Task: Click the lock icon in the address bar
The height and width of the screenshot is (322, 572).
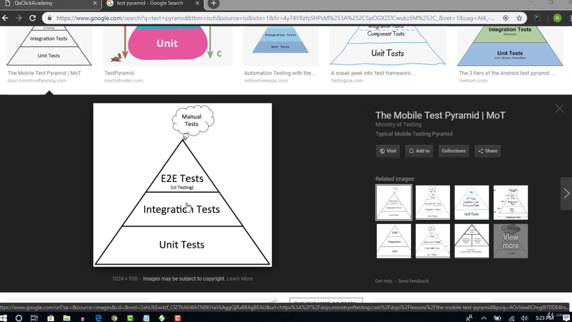Action: (50, 18)
